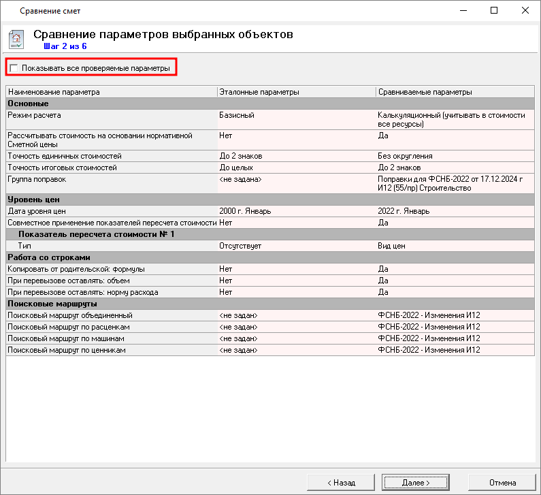Maximize the 'Сравнение смет' window
The width and height of the screenshot is (541, 495).
click(x=494, y=11)
